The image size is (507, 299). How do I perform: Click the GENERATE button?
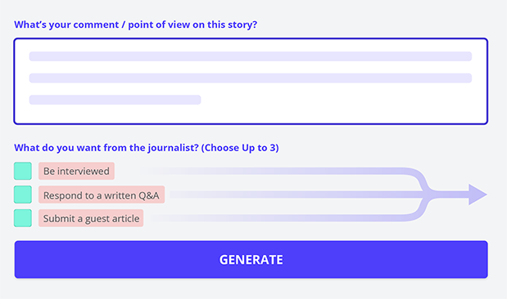coord(251,259)
